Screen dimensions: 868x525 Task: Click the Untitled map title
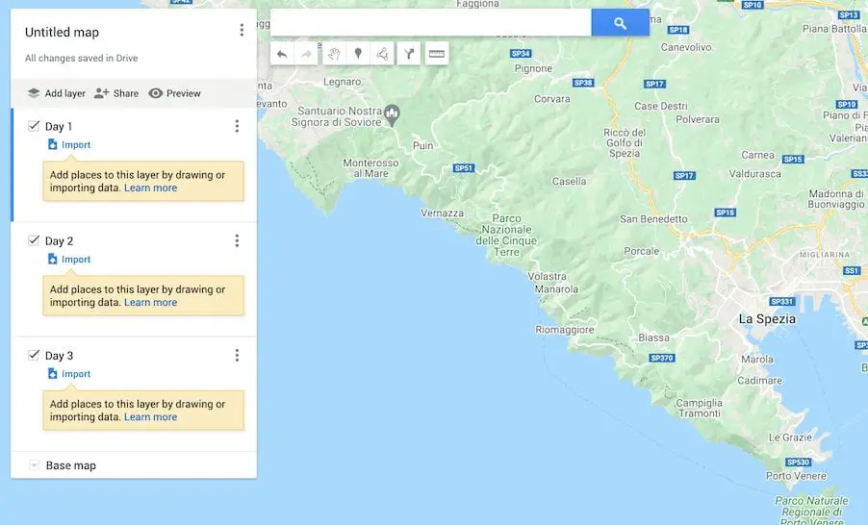(x=62, y=32)
